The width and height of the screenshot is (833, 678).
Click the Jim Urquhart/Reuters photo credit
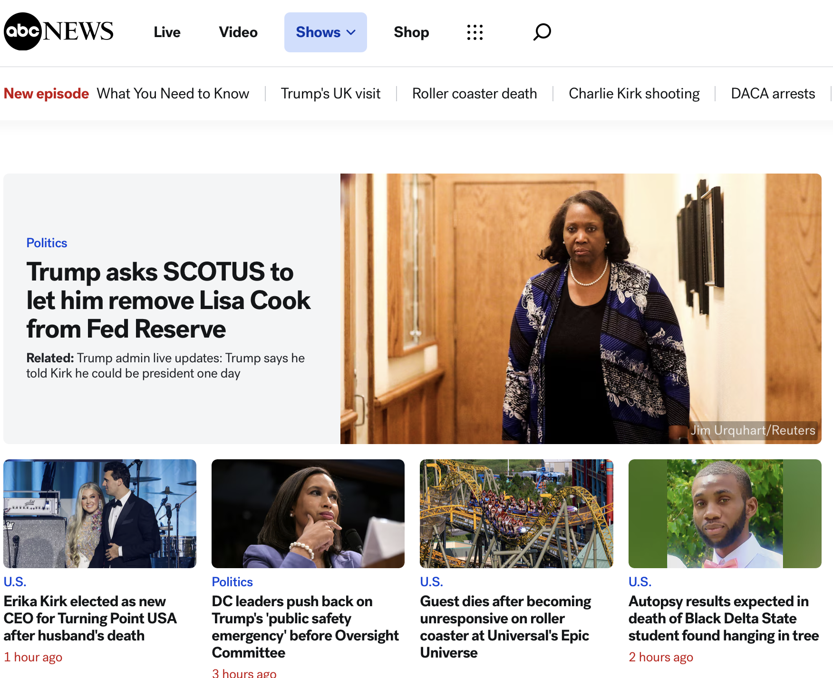tap(753, 430)
